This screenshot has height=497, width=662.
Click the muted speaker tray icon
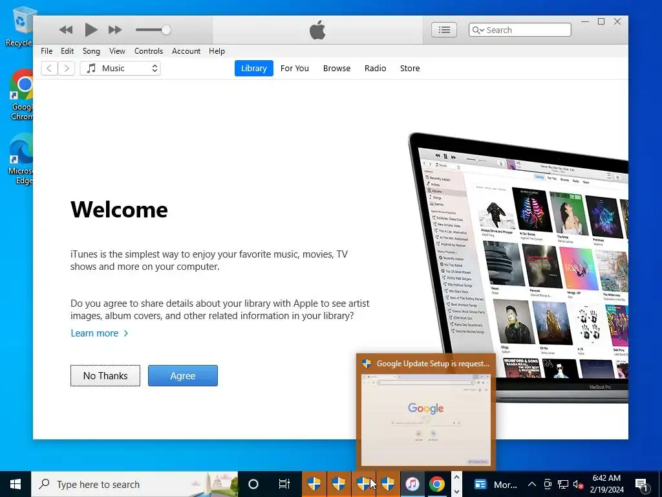(578, 484)
